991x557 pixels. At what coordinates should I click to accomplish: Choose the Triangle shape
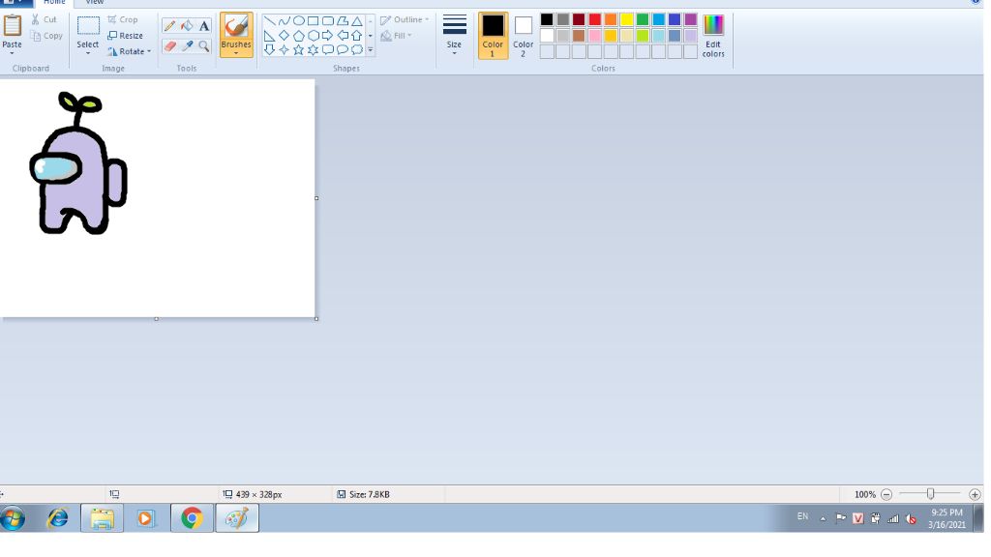357,21
